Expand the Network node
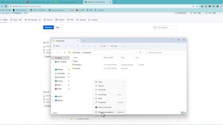223x125 pixels. click(x=53, y=100)
